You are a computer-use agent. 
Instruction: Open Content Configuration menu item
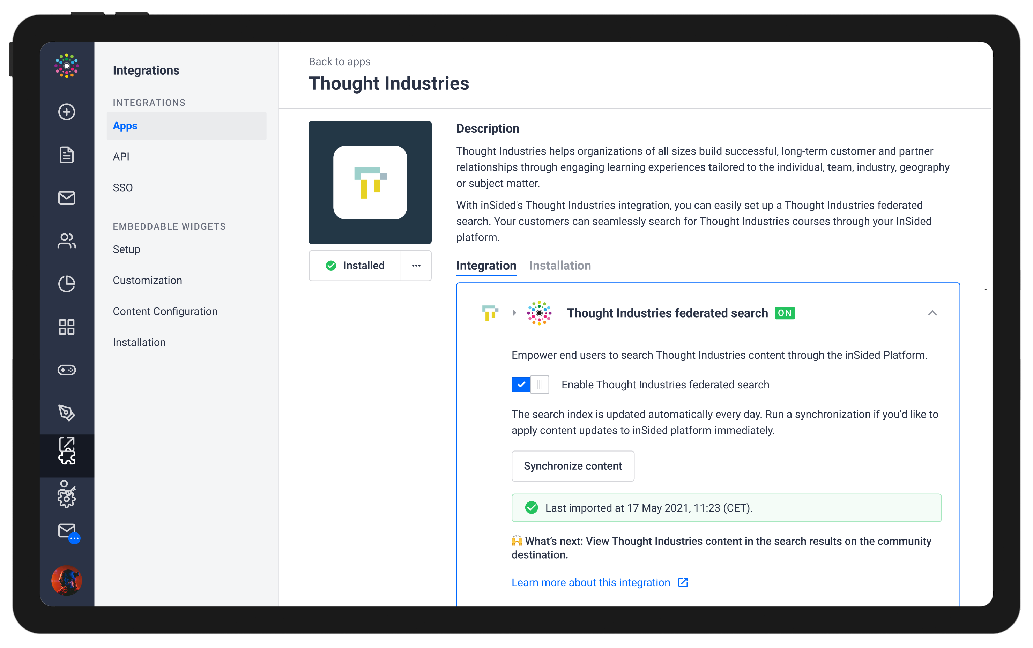(x=165, y=311)
